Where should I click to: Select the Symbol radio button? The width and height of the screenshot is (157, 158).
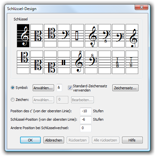(13, 88)
